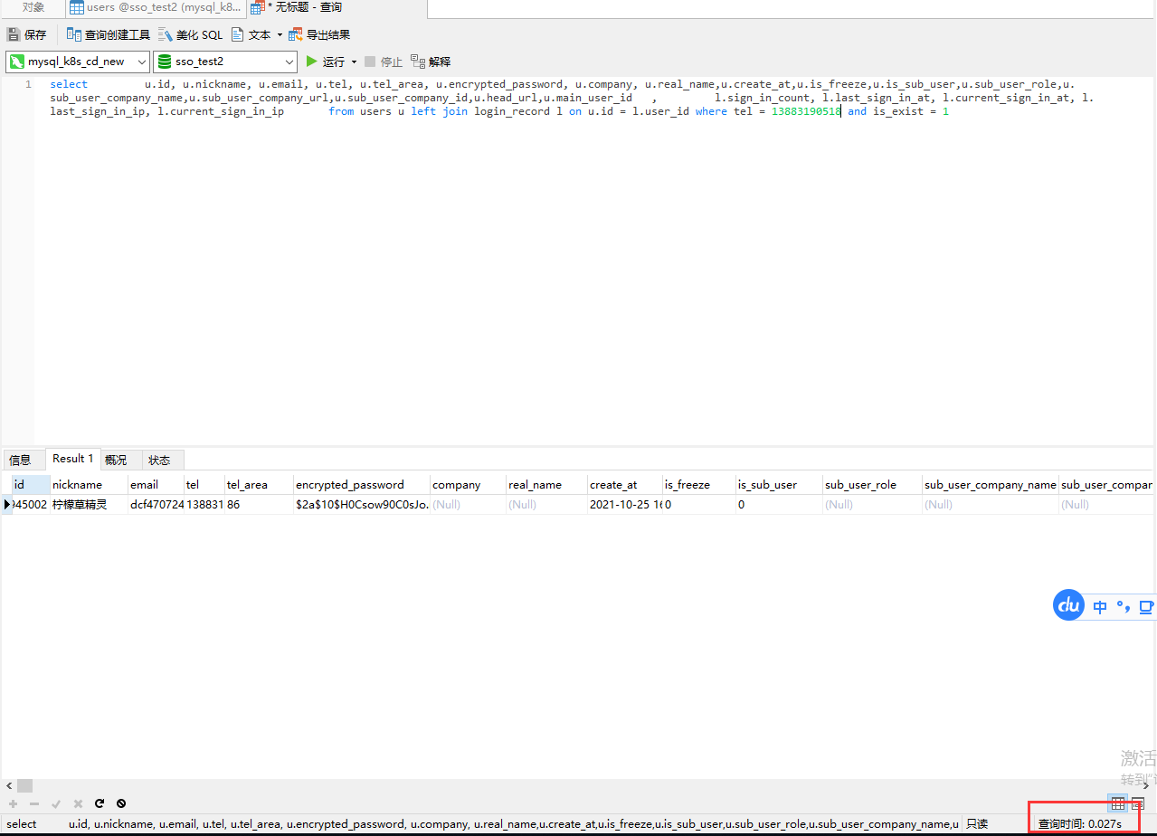Open the 查询创建工具 query builder
The width and height of the screenshot is (1157, 836).
108,35
